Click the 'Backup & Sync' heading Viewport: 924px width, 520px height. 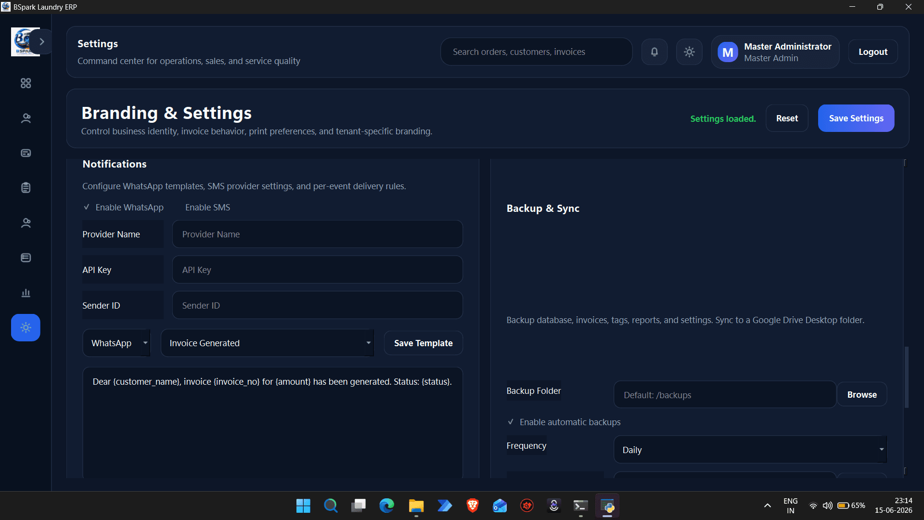(x=543, y=208)
